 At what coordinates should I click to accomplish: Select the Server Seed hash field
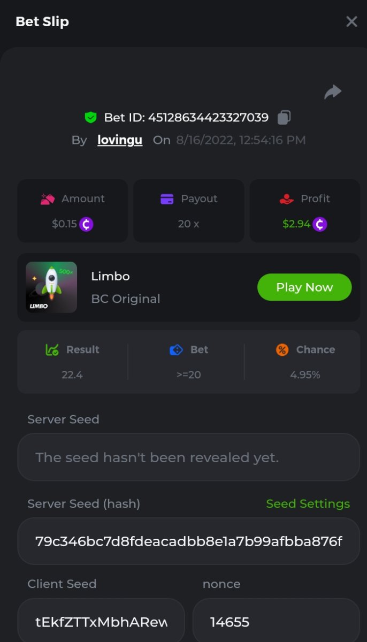point(188,541)
